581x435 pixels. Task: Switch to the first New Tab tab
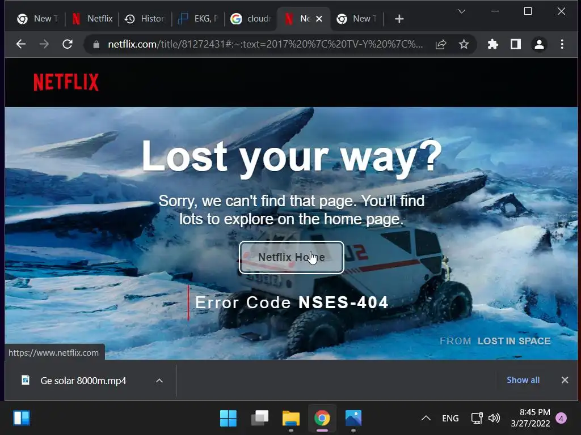click(x=38, y=19)
